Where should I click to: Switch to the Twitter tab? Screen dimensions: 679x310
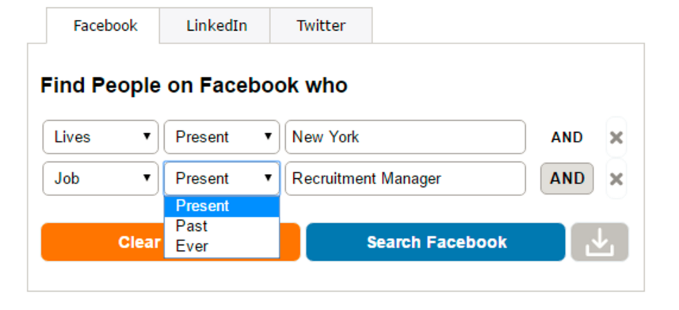pos(321,25)
